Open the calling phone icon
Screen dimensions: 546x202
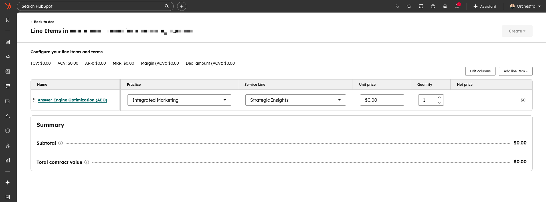[x=397, y=6]
